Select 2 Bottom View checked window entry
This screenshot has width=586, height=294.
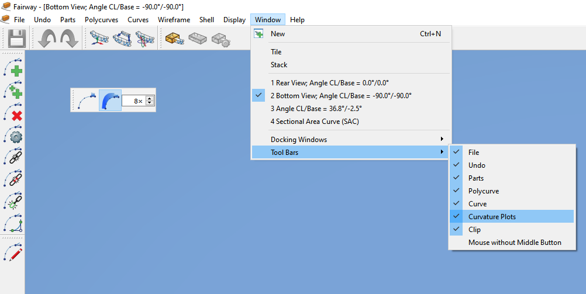[351, 96]
